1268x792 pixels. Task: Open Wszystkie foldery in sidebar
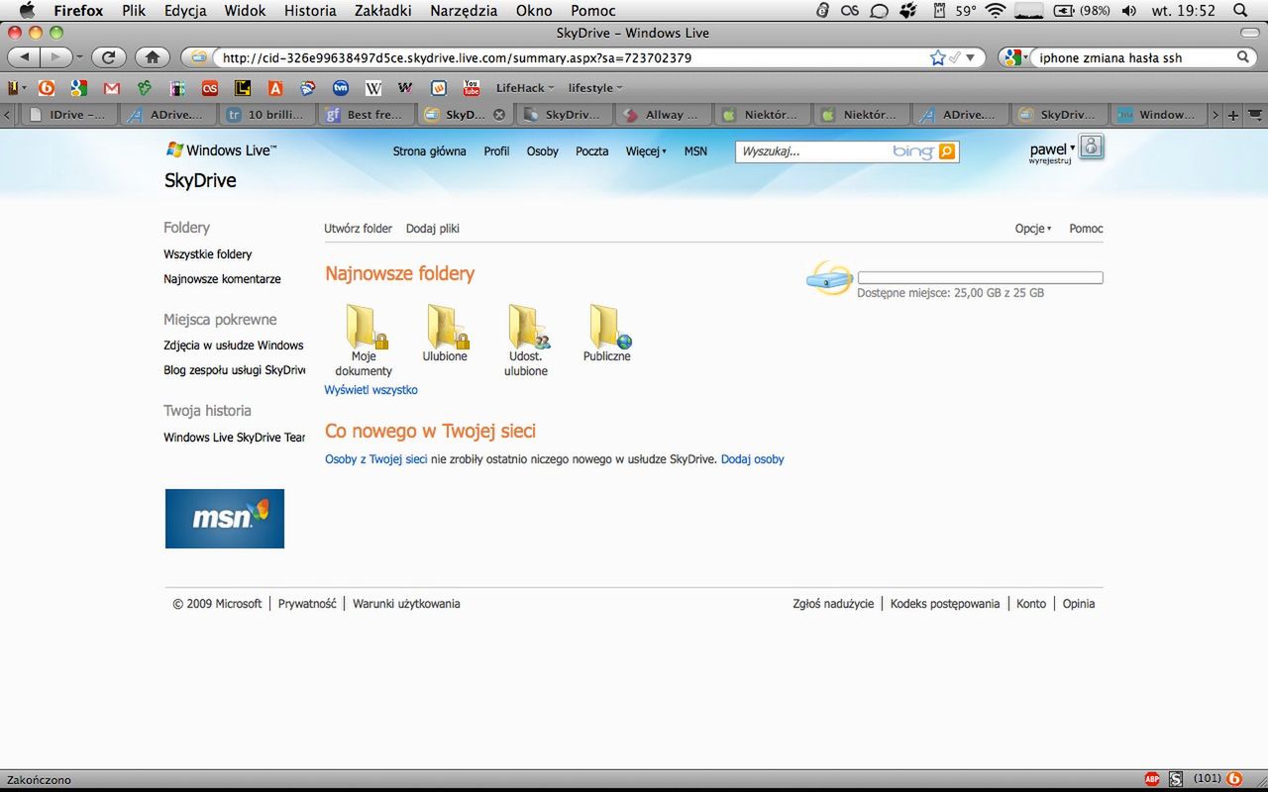208,254
